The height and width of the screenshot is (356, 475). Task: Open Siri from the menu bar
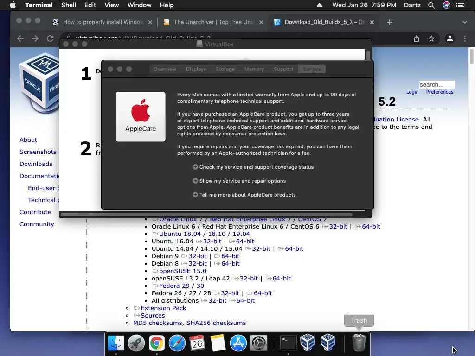tap(447, 5)
